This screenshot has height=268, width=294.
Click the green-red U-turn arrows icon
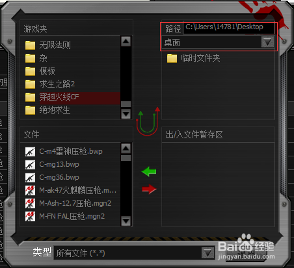tap(148, 121)
